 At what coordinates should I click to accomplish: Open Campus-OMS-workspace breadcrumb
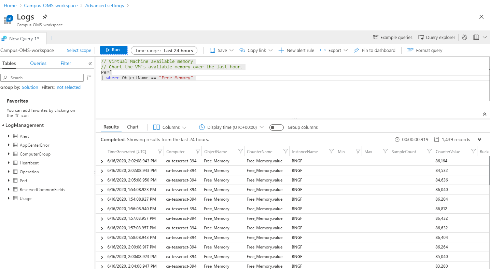(x=51, y=5)
